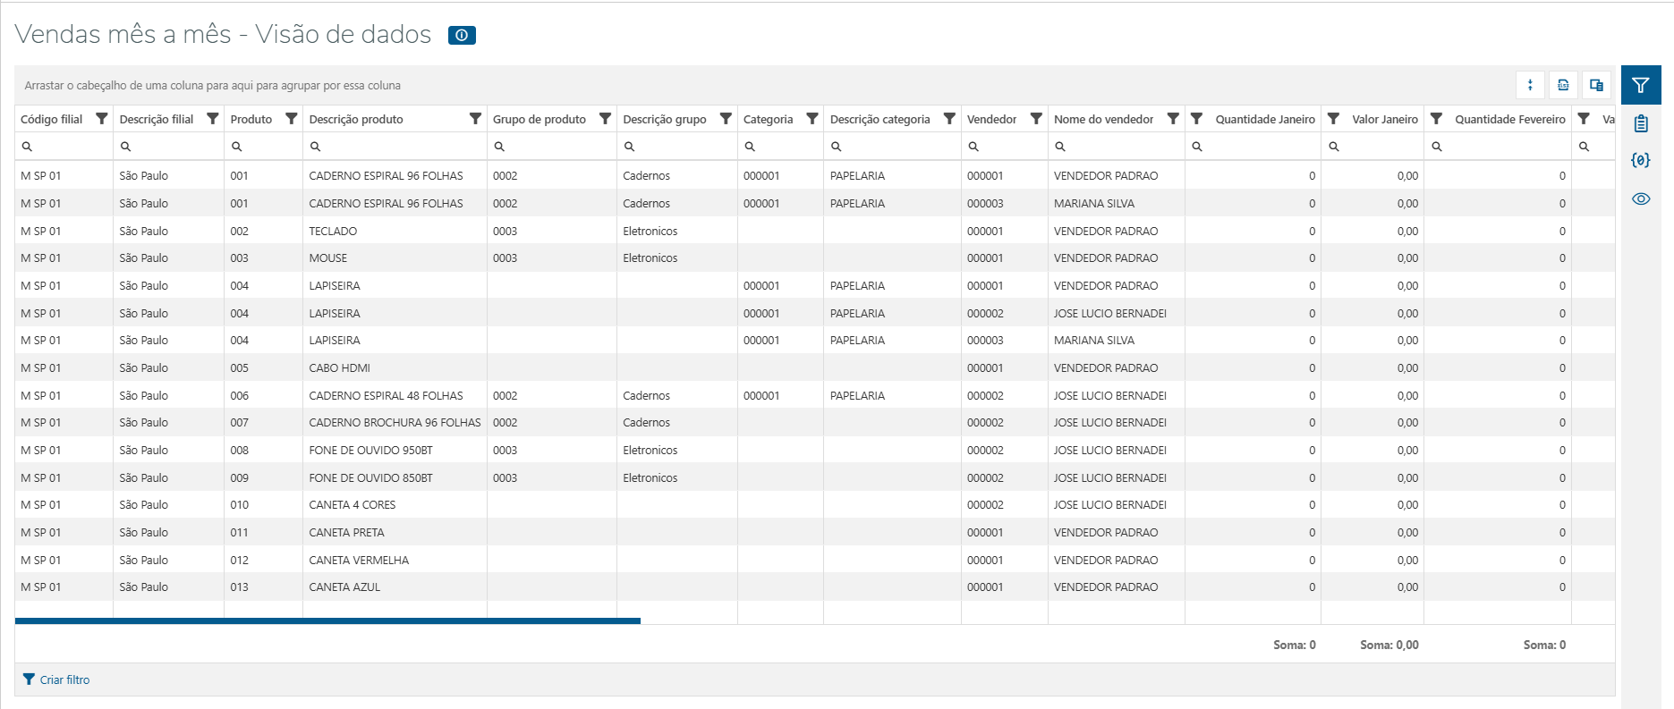This screenshot has height=709, width=1674.
Task: Open the curly-braces parameters icon
Action: 1640,161
